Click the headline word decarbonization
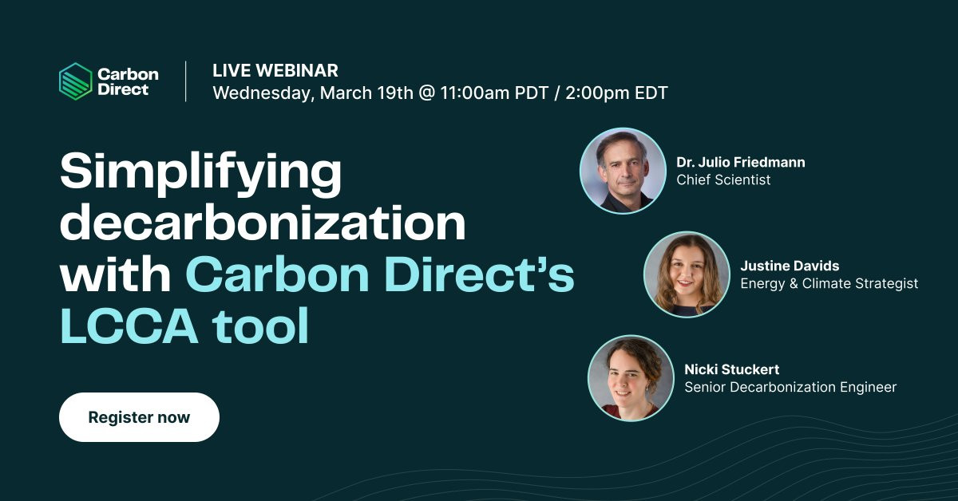Image resolution: width=958 pixels, height=501 pixels. pos(263,224)
